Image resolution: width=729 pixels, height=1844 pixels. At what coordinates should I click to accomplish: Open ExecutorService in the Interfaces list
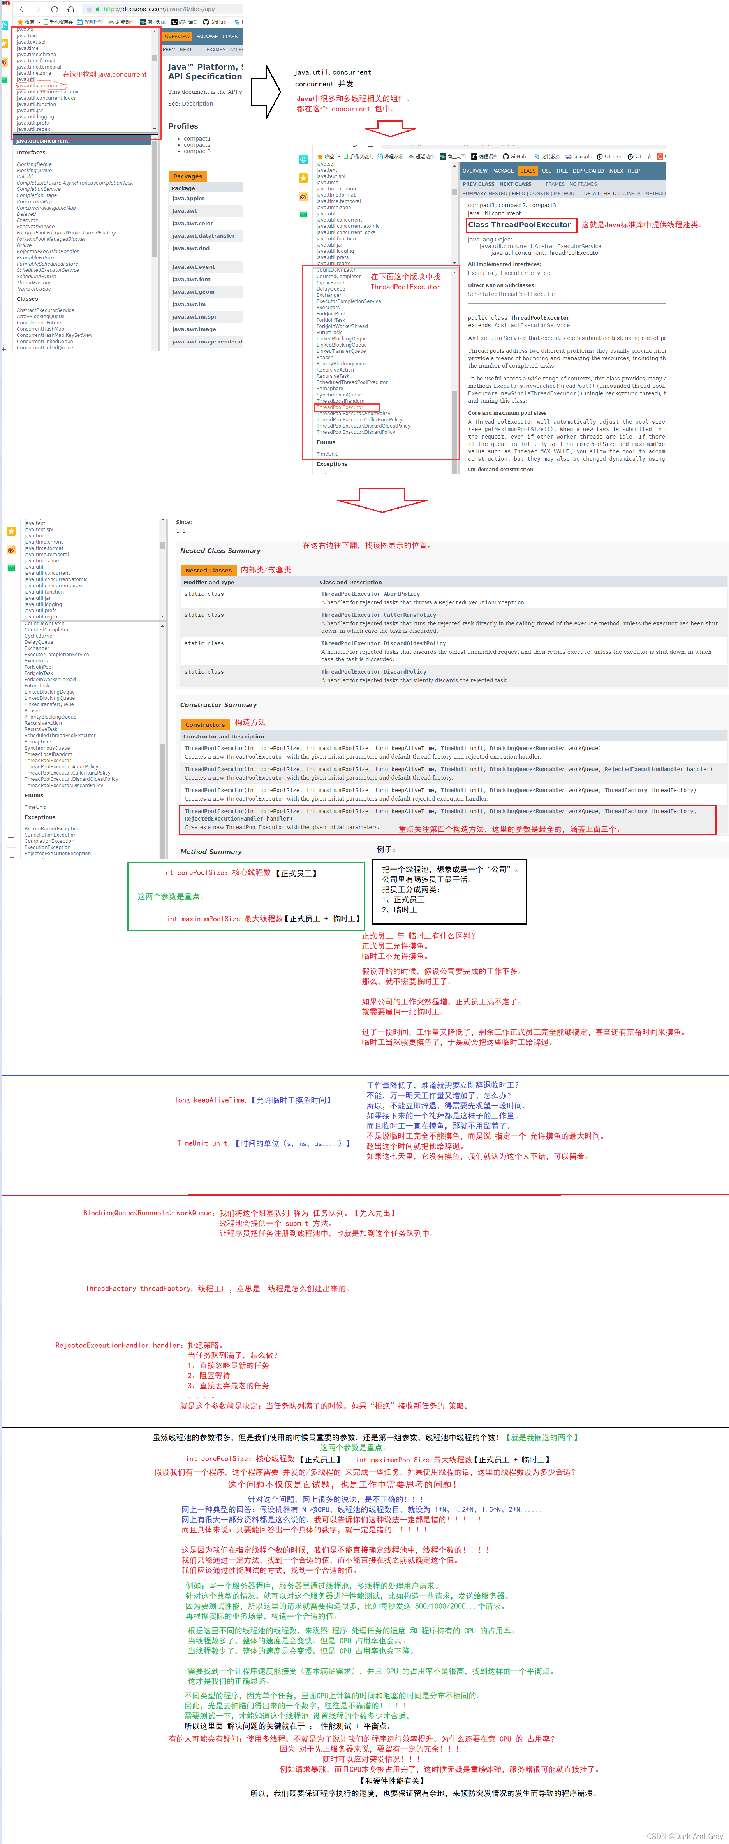[x=36, y=226]
